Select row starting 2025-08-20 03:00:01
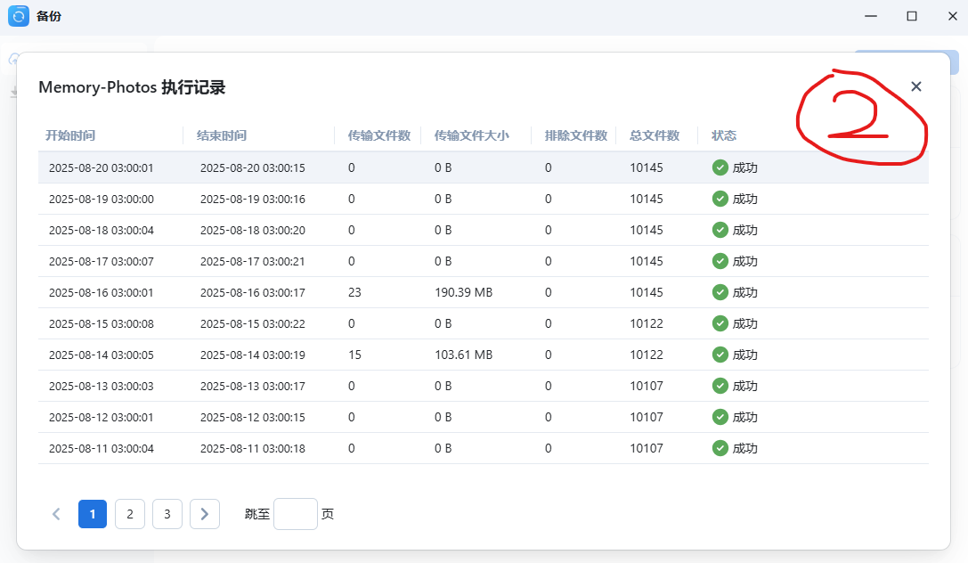The width and height of the screenshot is (968, 563). click(x=484, y=167)
